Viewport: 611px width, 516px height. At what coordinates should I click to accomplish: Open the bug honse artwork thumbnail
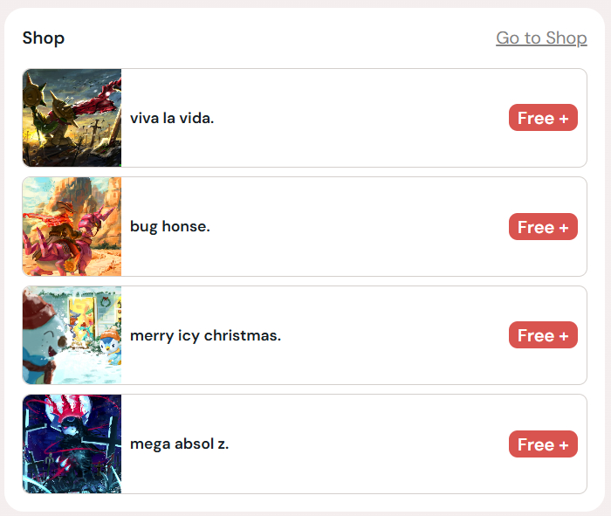[72, 226]
